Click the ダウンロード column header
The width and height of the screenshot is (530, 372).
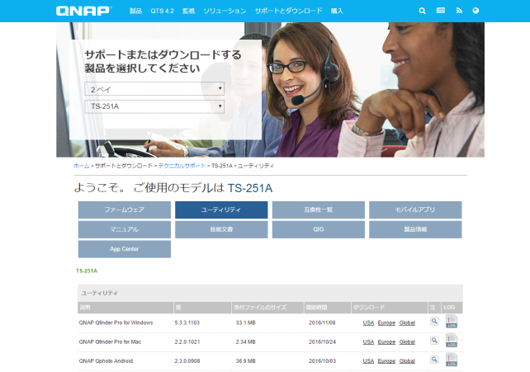tap(390, 308)
